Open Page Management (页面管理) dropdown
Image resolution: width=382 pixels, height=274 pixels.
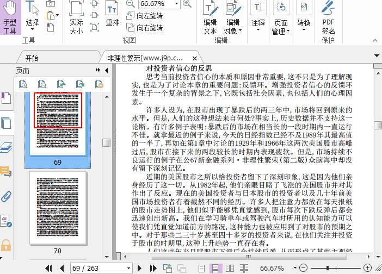(281, 17)
